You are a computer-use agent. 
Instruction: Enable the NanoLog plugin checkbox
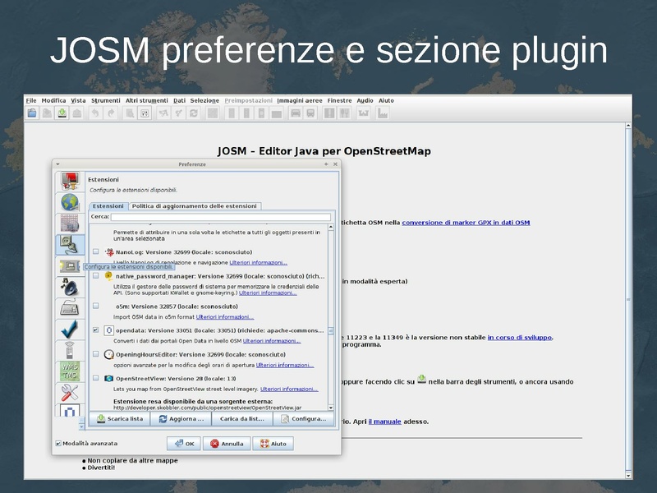(x=96, y=252)
